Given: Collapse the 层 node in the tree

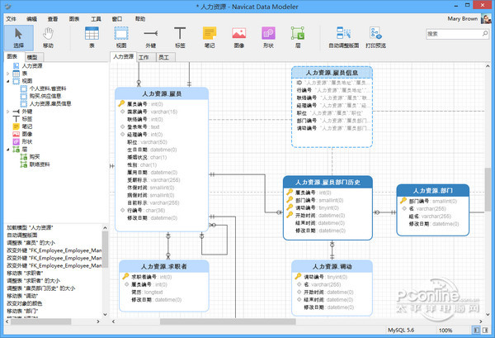Looking at the screenshot, I should (x=8, y=150).
